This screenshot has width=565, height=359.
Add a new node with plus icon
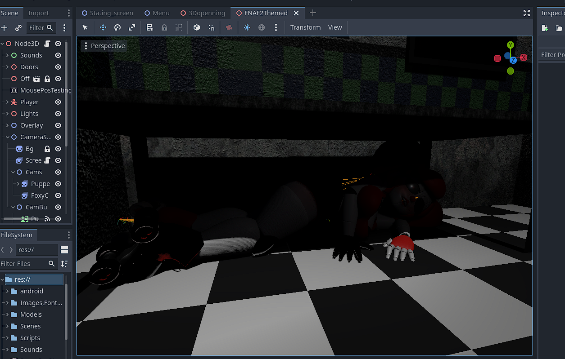(5, 28)
